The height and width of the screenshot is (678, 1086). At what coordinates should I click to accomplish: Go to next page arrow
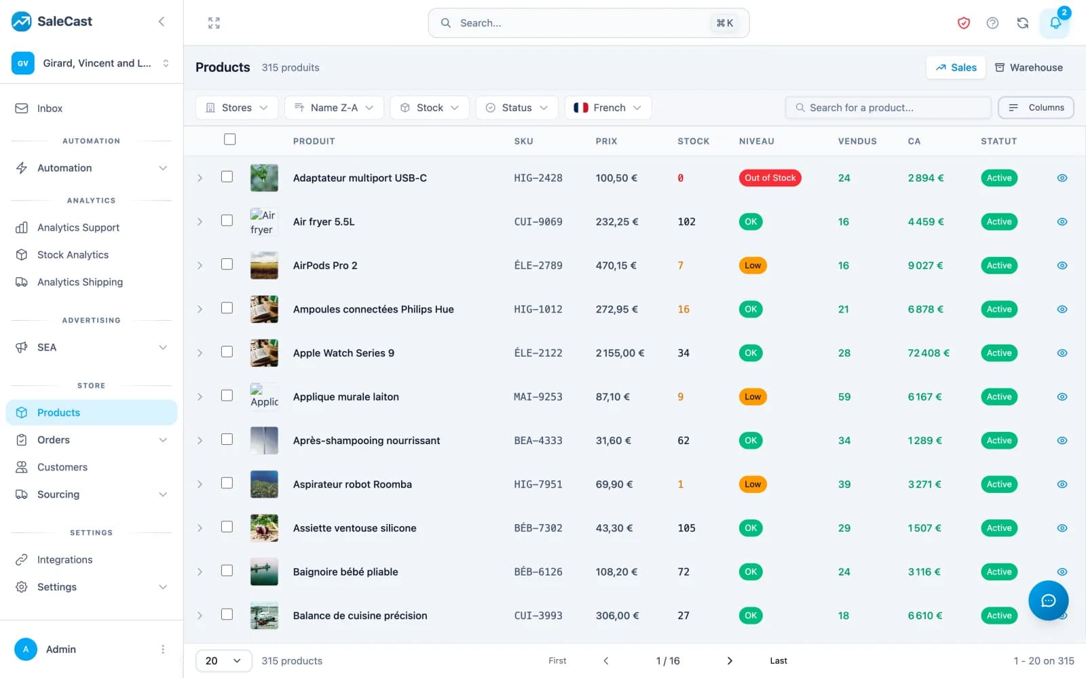[x=730, y=661]
